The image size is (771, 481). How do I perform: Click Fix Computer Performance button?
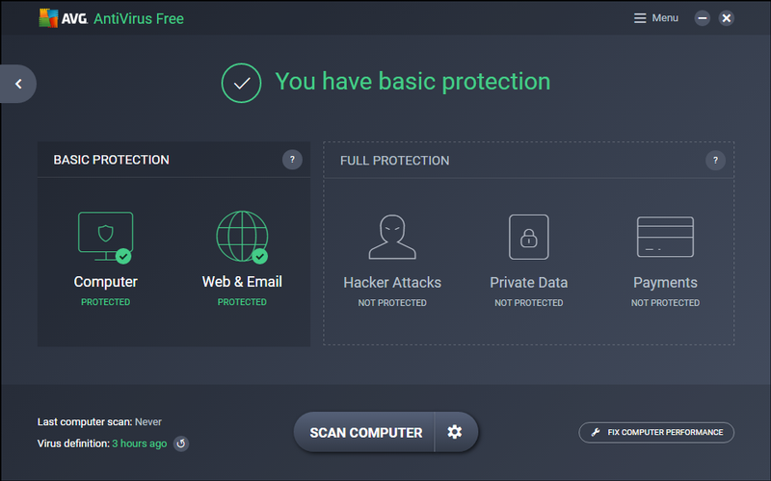pos(656,432)
